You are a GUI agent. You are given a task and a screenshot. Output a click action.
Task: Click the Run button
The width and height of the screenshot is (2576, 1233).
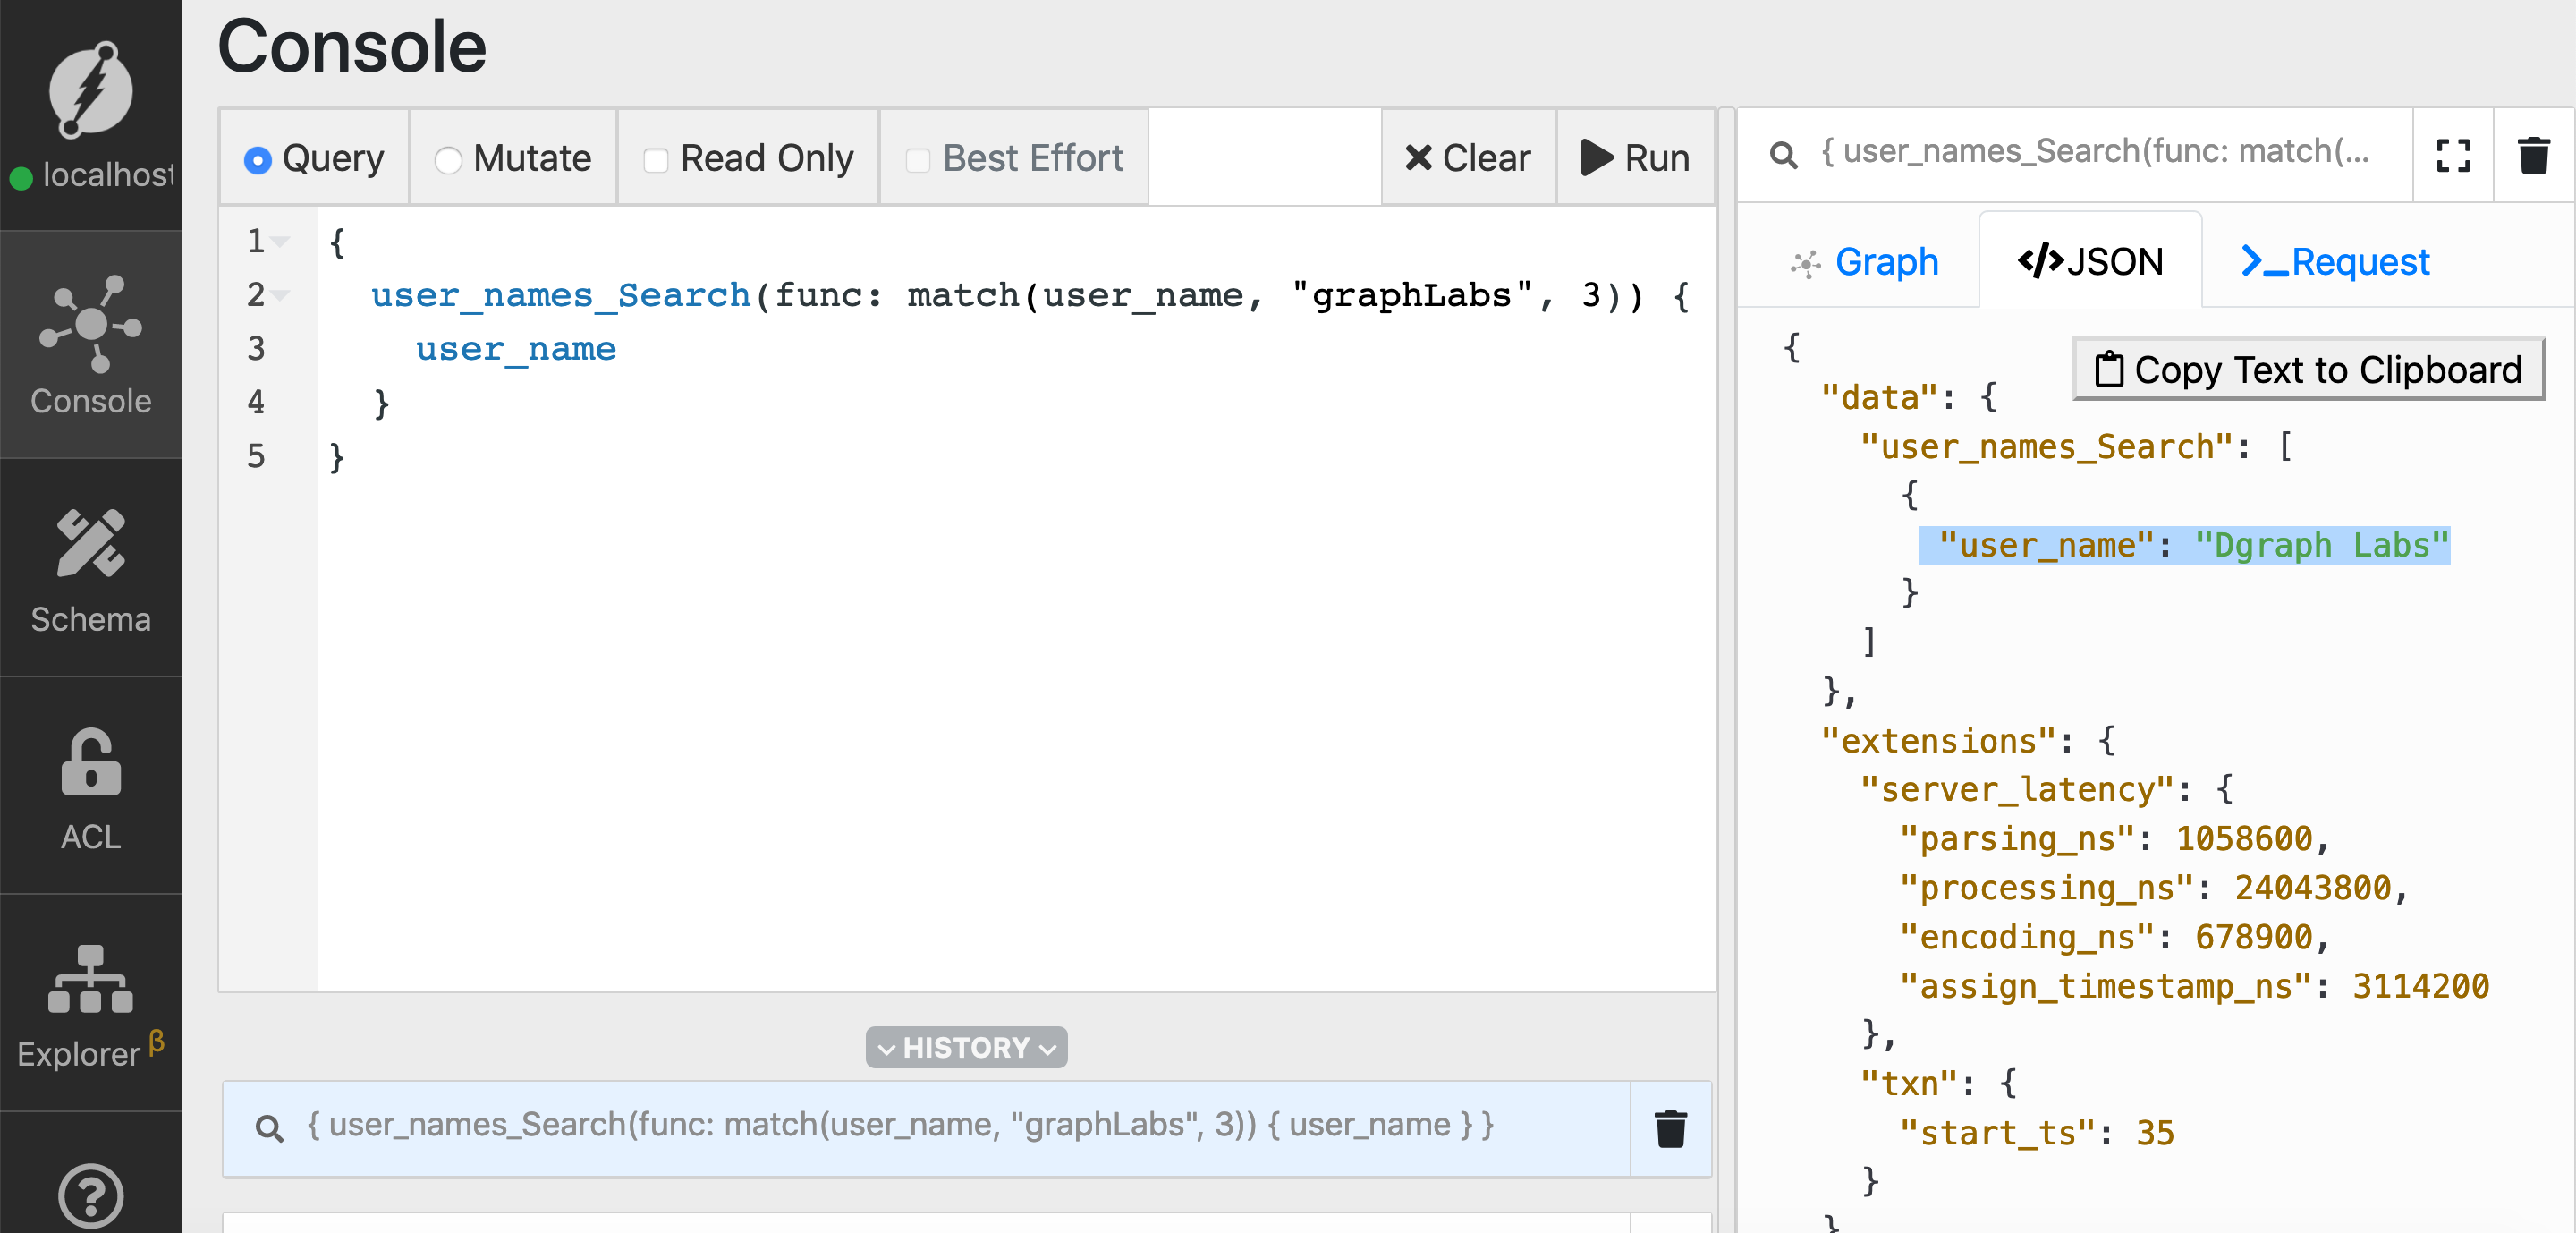coord(1635,158)
